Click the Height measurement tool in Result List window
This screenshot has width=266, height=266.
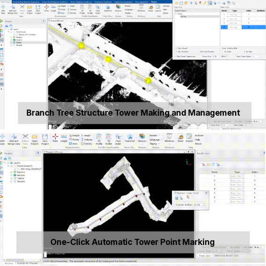(74, 135)
